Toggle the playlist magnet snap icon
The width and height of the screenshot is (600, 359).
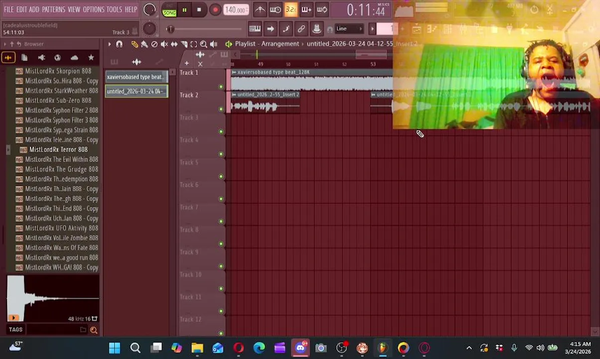[119, 44]
